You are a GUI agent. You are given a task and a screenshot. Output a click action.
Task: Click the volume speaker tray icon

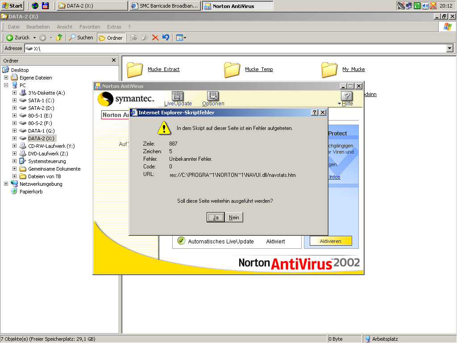425,5
